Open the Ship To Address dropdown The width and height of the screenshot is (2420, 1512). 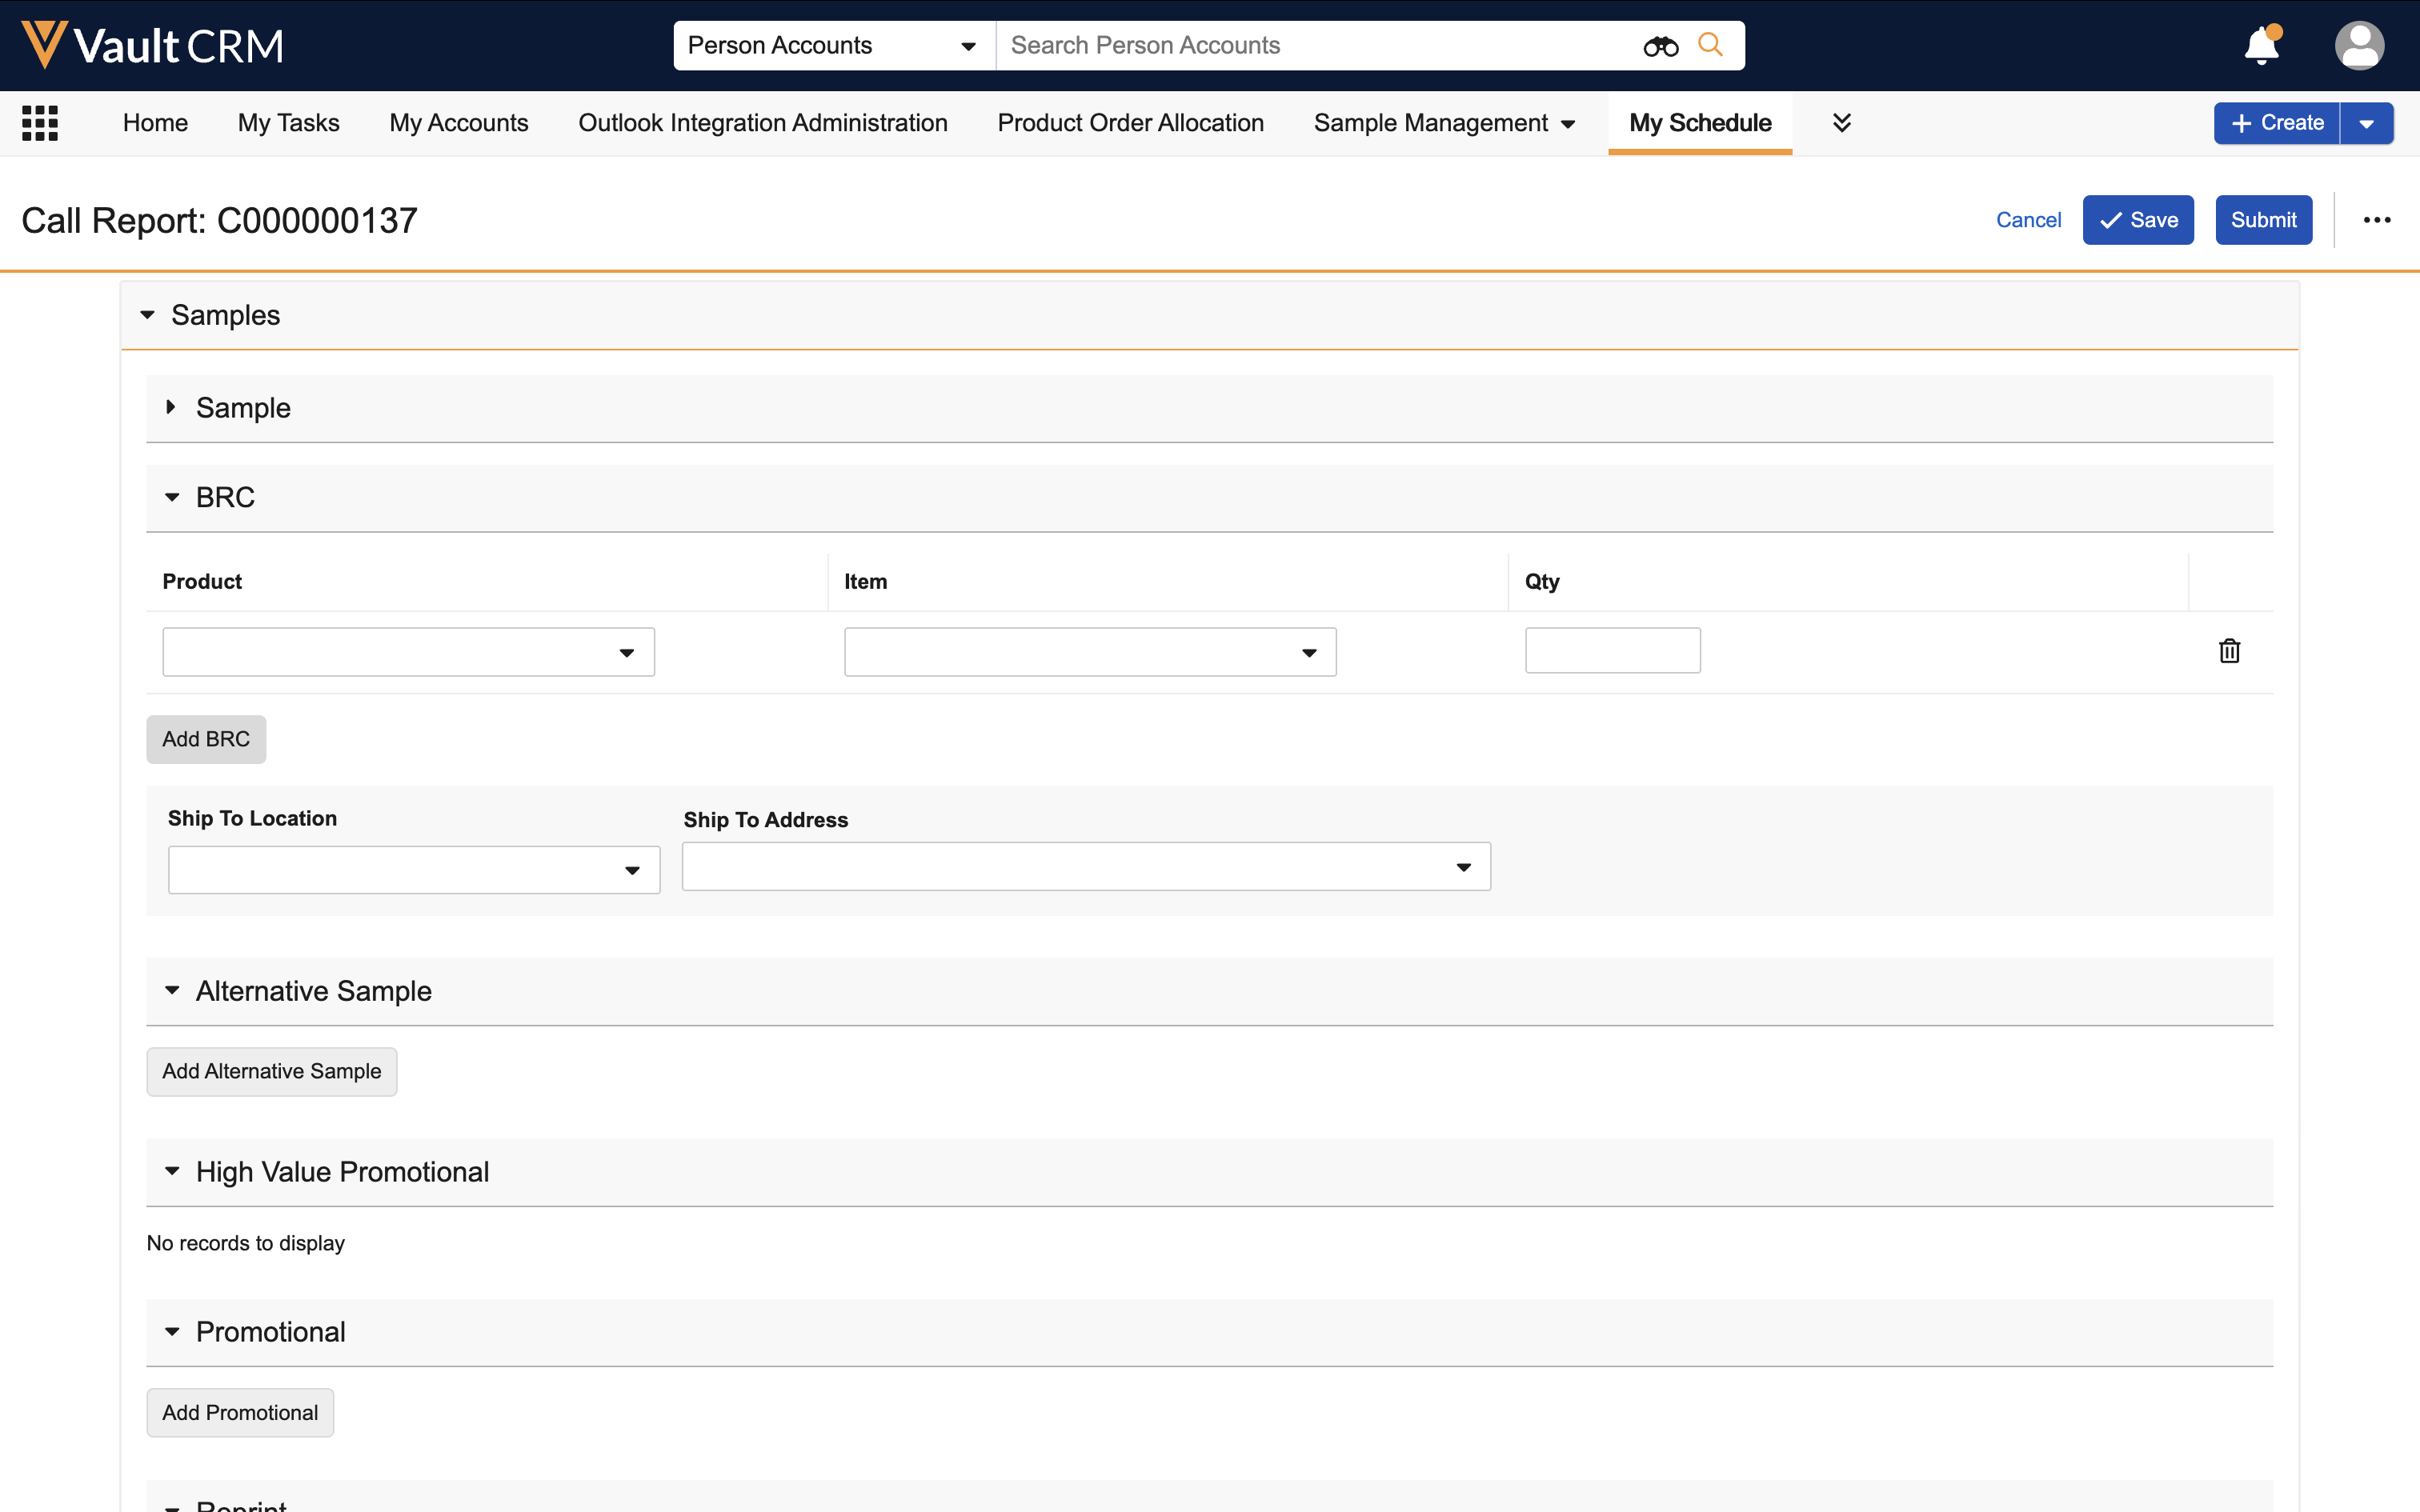(x=1086, y=867)
